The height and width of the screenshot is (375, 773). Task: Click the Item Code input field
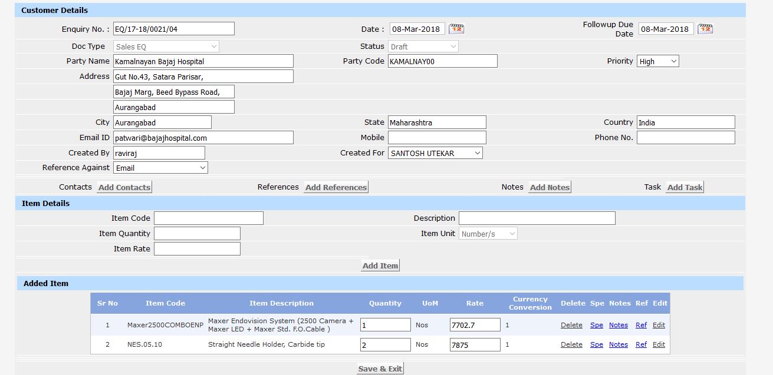tap(208, 218)
